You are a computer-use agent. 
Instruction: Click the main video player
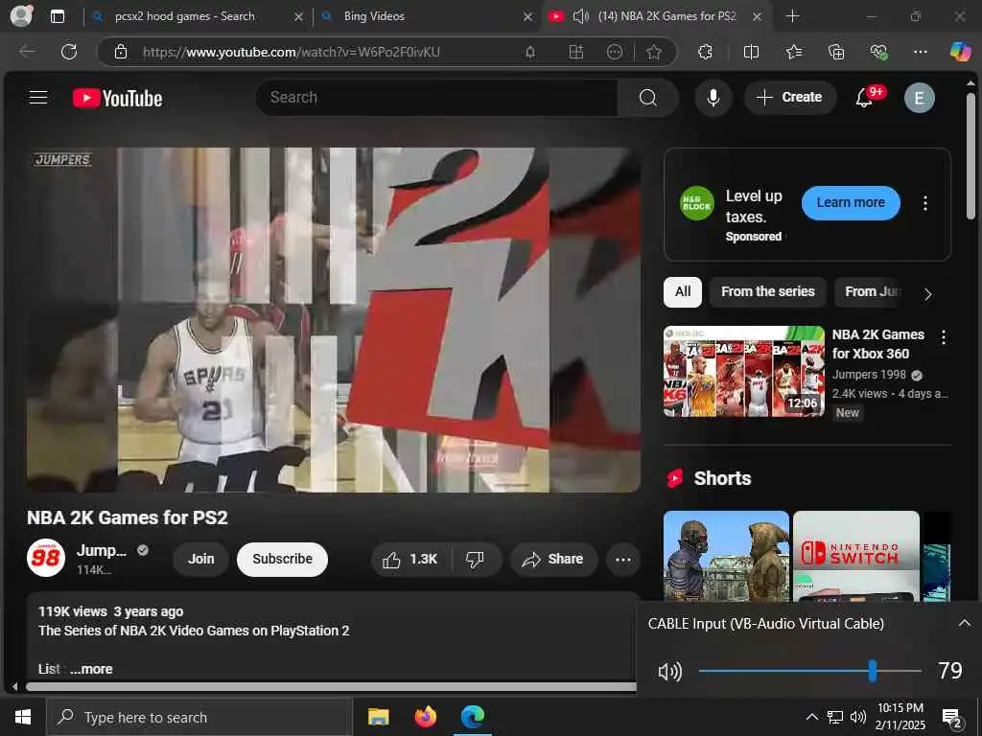pyautogui.click(x=333, y=320)
